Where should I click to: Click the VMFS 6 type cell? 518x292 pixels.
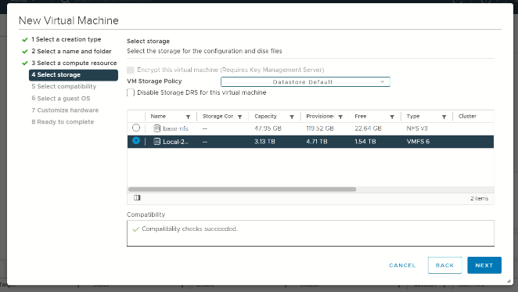(418, 142)
